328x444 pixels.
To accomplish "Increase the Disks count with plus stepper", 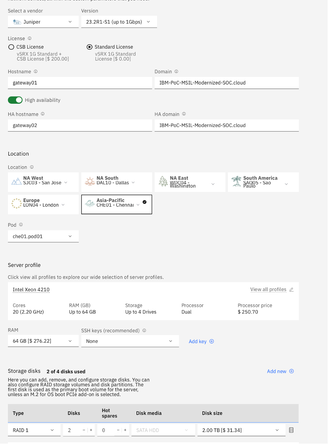I will 91,430.
